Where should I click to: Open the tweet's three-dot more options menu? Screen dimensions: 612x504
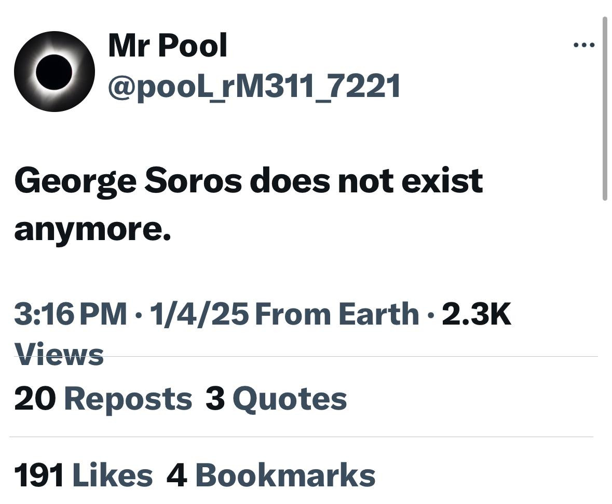coord(584,46)
